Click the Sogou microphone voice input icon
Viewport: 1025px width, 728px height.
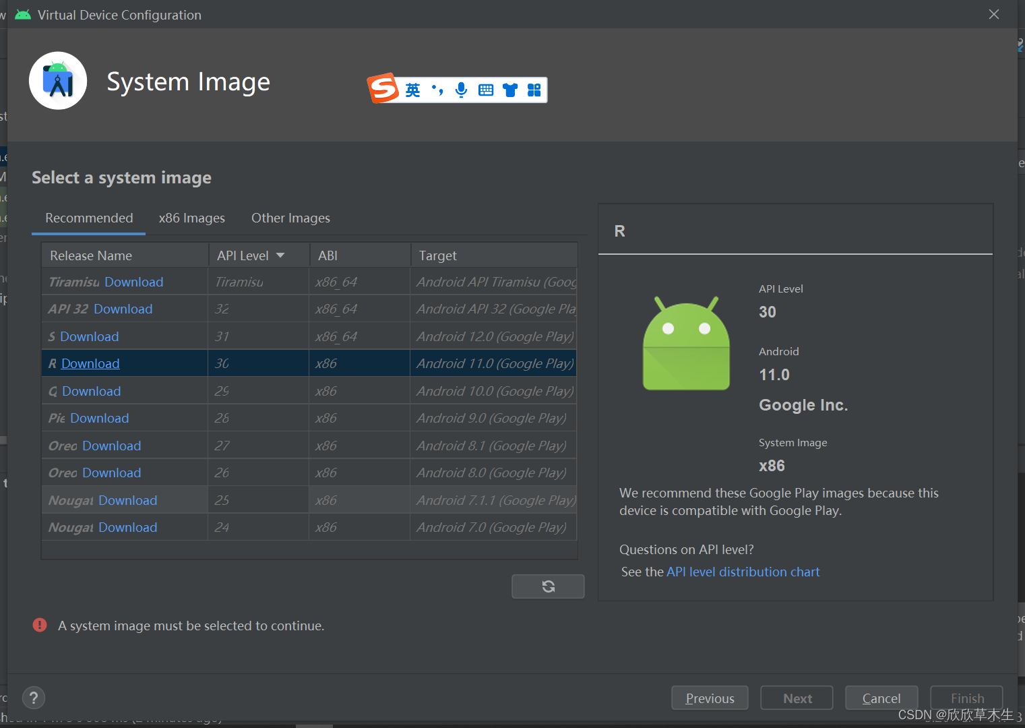tap(461, 90)
